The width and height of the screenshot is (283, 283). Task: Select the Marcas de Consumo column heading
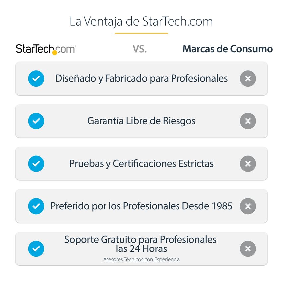[x=228, y=49]
